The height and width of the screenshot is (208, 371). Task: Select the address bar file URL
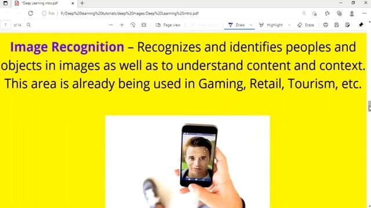pyautogui.click(x=129, y=13)
